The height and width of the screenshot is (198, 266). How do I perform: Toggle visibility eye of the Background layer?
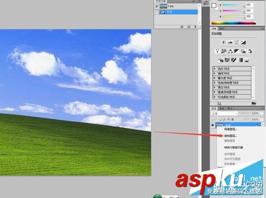[x=213, y=125]
